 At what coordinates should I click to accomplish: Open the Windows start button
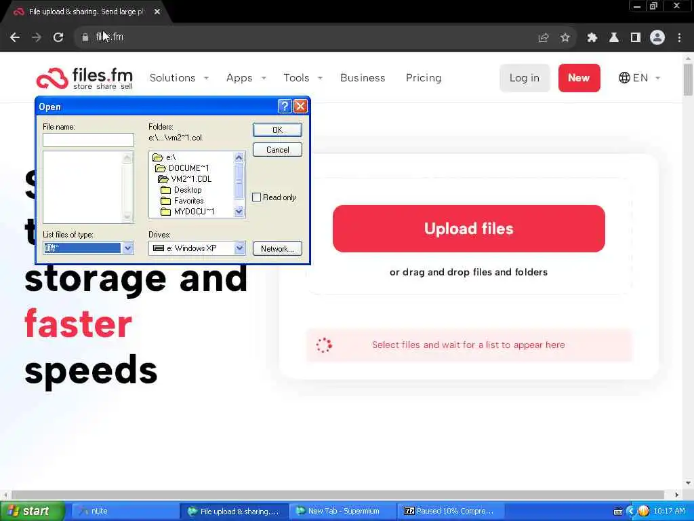(x=32, y=511)
